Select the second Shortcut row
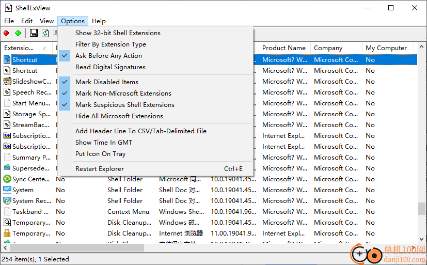Image resolution: width=427 pixels, height=265 pixels. click(x=210, y=71)
